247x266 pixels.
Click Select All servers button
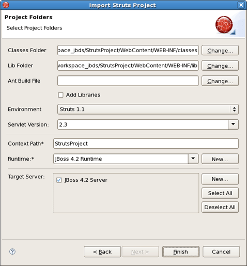(220, 193)
